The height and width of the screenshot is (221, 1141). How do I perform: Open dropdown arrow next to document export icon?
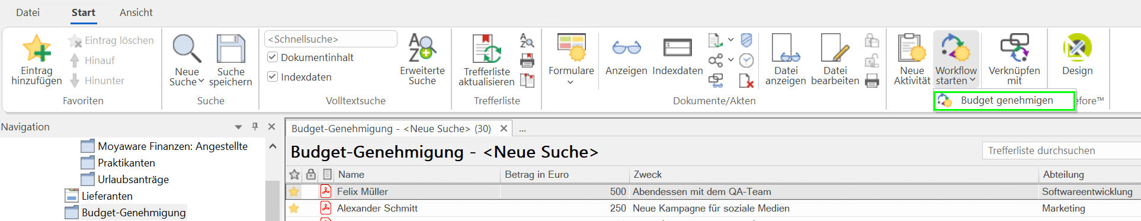[x=730, y=40]
